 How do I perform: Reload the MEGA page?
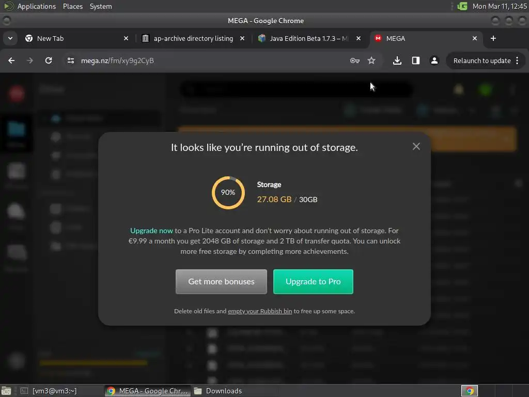point(49,60)
